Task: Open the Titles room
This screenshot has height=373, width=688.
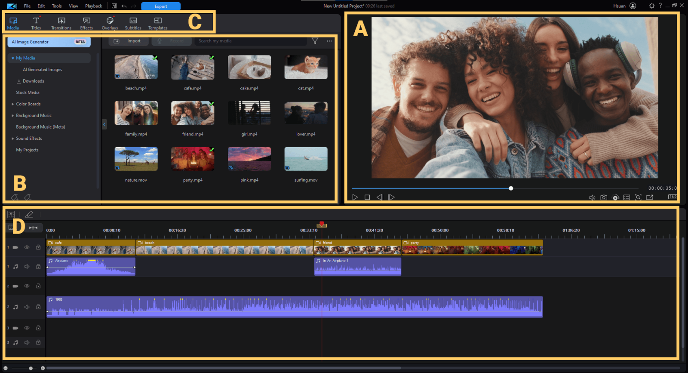Action: coord(36,23)
